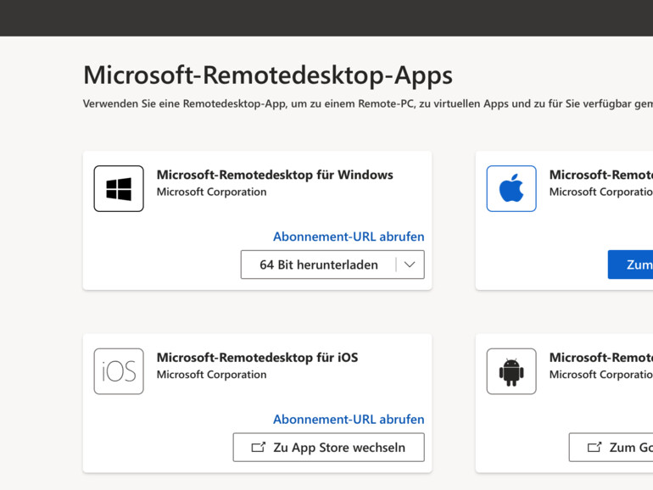Click Microsoft Corporation text under iOS title
The height and width of the screenshot is (490, 653).
tap(211, 375)
